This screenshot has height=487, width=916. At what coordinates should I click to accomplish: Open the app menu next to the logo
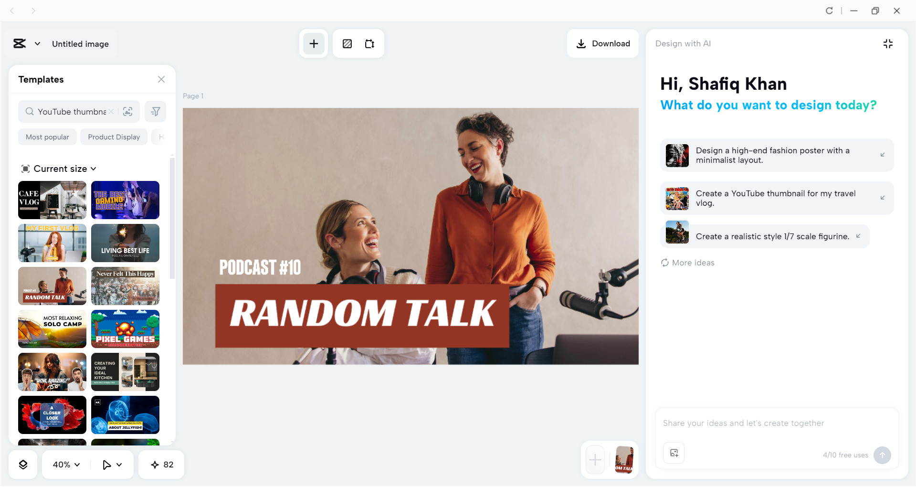click(38, 43)
